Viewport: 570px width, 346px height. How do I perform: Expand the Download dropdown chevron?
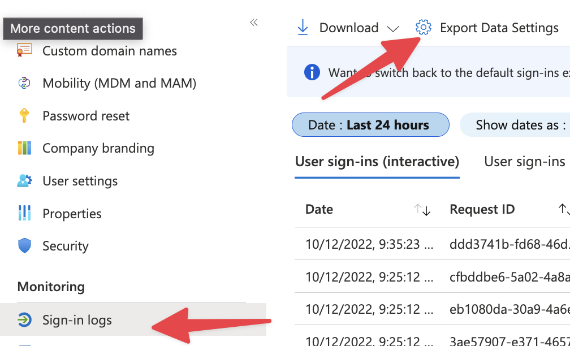pyautogui.click(x=392, y=28)
